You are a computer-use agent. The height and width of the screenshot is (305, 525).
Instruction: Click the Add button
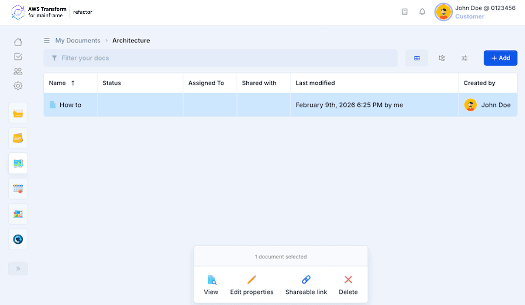click(500, 58)
